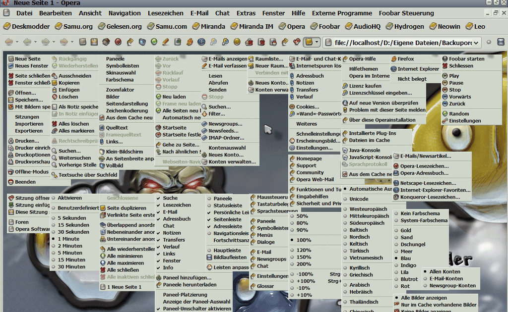The width and height of the screenshot is (508, 312).
Task: Toggle the Adressbuch checked entry
Action: pyautogui.click(x=177, y=219)
